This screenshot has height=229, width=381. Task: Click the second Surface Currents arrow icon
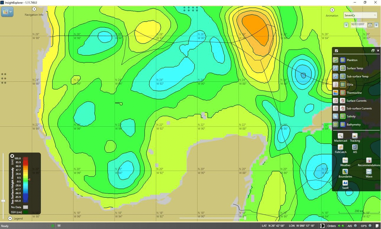343,100
